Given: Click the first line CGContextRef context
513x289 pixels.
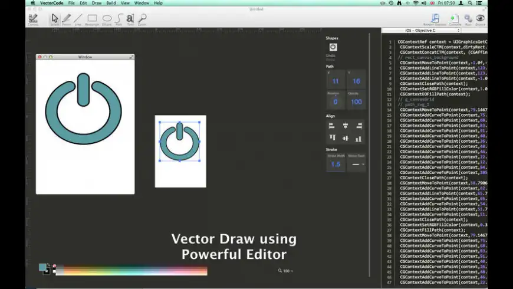Looking at the screenshot, I should (442, 42).
